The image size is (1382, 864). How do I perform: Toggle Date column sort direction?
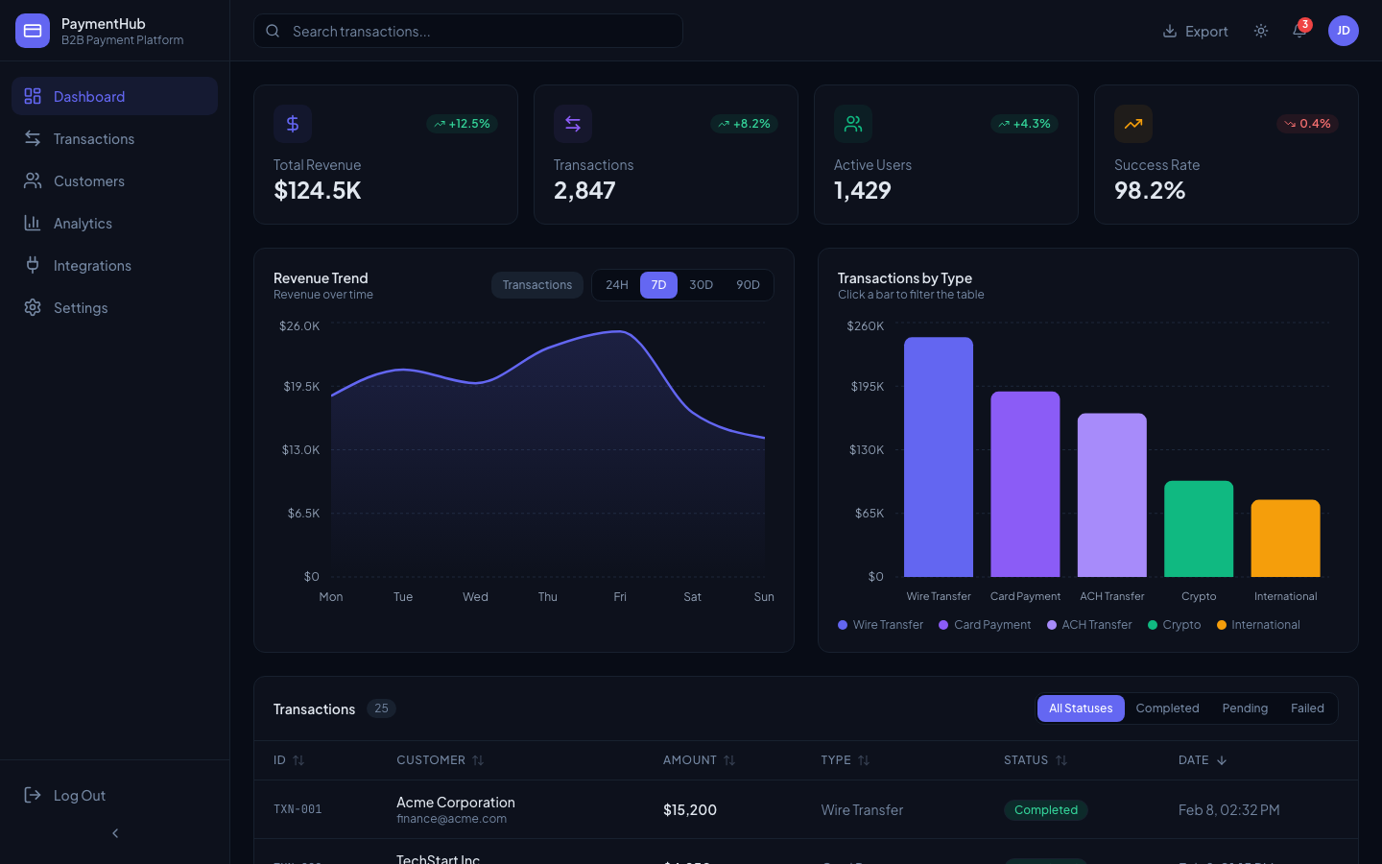pyautogui.click(x=1203, y=760)
